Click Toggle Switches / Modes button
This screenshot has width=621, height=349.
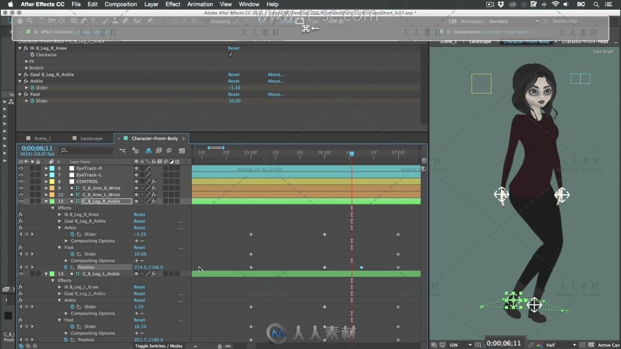pyautogui.click(x=159, y=346)
